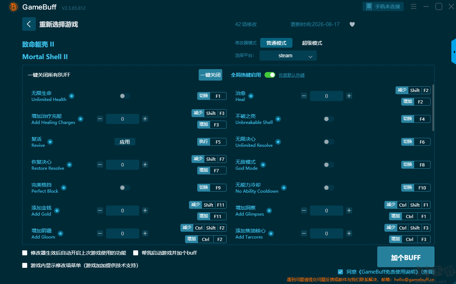
Task: Increase Restore Resolve value
Action: pos(145,165)
